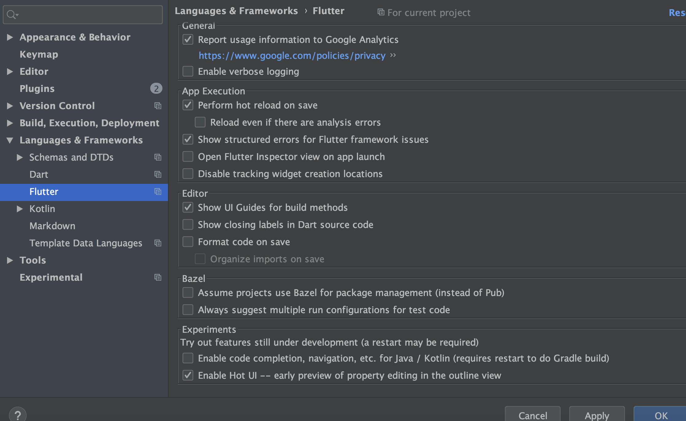
Task: Click the search magnifier icon in settings
Action: click(12, 14)
